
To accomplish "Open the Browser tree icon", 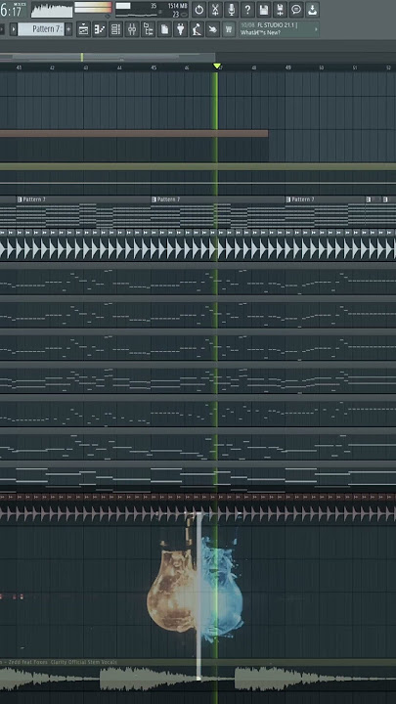I will pyautogui.click(x=149, y=29).
